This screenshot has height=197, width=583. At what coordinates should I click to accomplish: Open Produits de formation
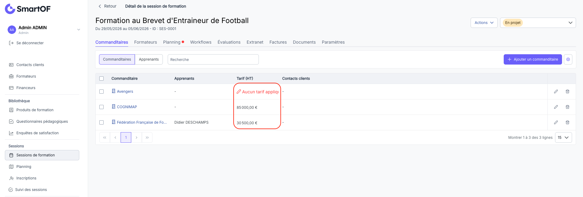[x=31, y=110]
